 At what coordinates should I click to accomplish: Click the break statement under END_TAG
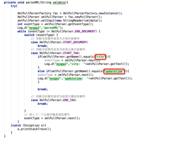(42, 104)
